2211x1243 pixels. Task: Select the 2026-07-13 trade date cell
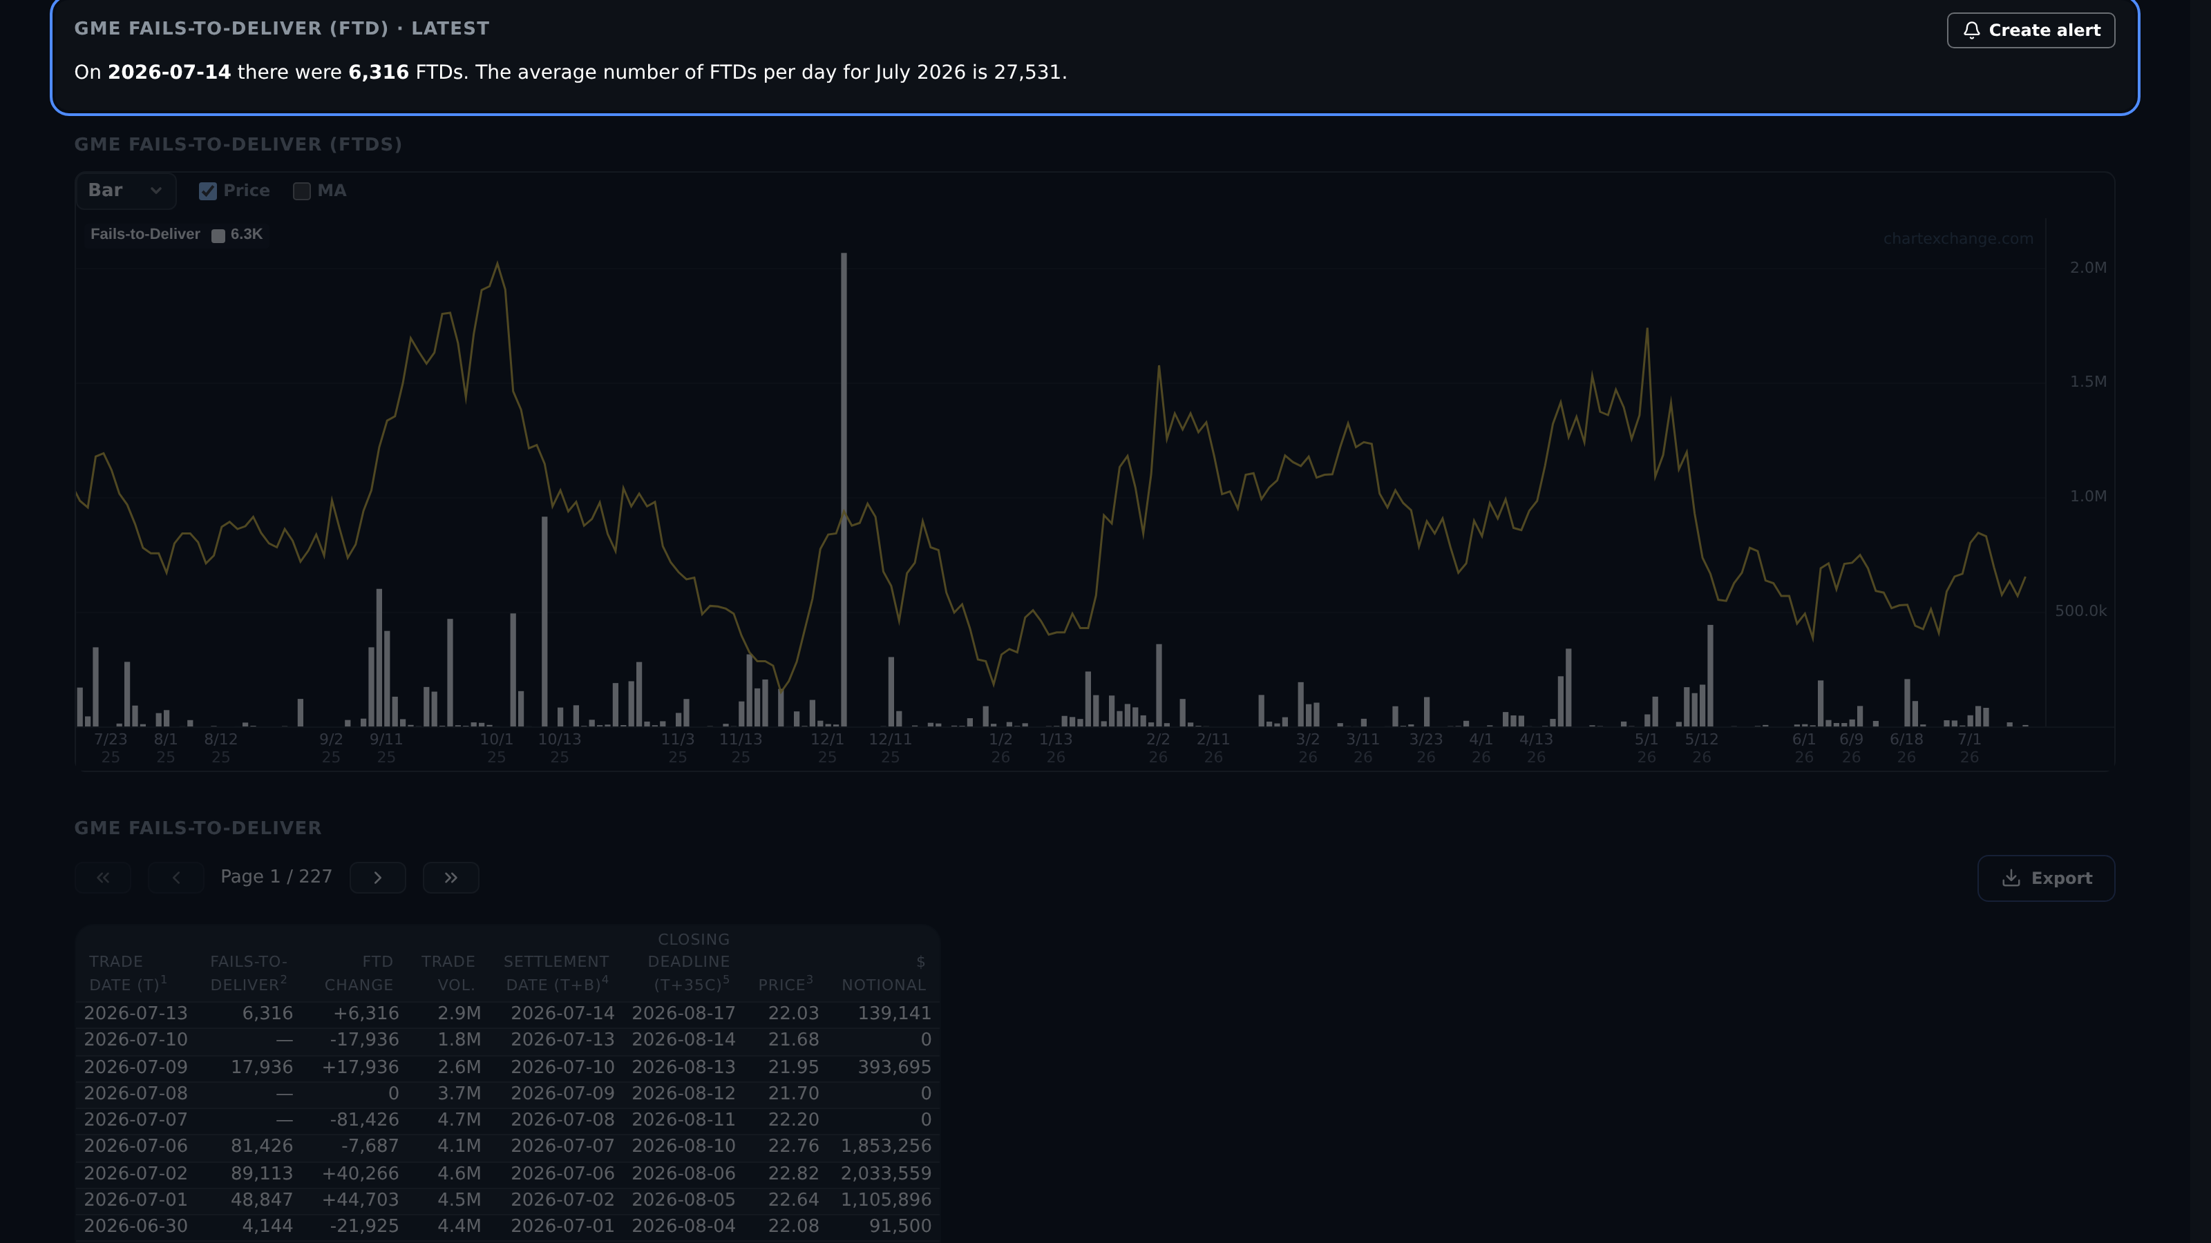[x=135, y=1013]
